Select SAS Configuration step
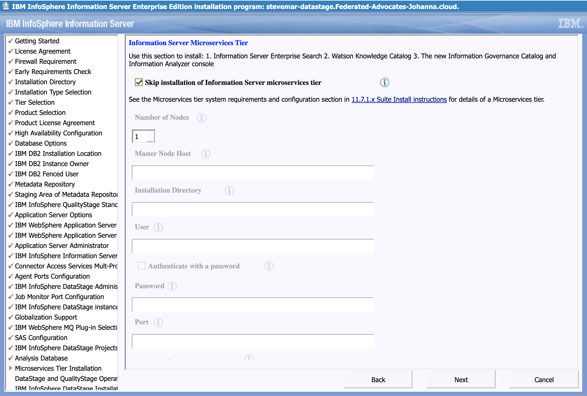587x396 pixels. 41,338
